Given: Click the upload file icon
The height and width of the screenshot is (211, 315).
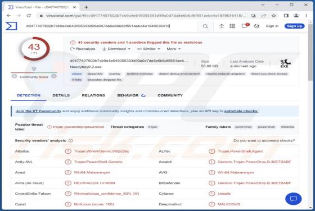Looking at the screenshot, I should click(221, 26).
